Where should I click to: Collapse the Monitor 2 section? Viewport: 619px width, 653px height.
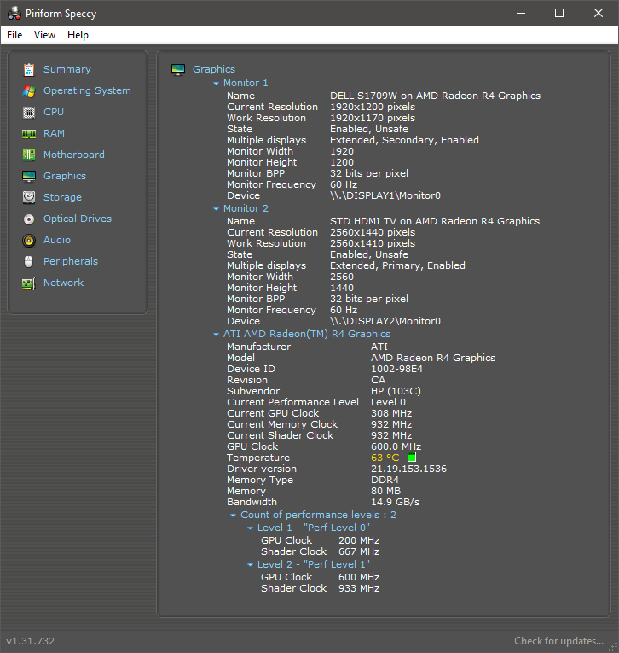[216, 208]
